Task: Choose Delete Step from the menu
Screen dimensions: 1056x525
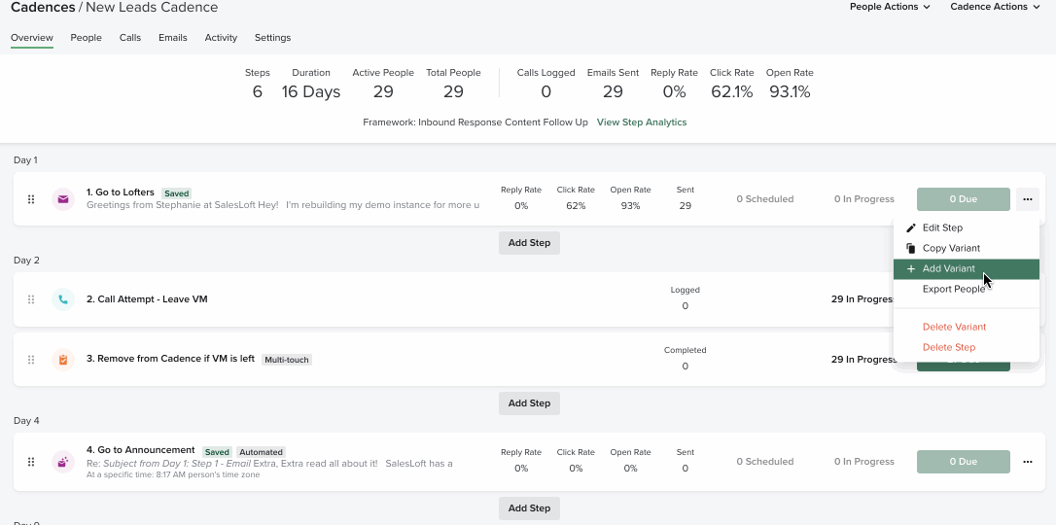Action: click(948, 347)
